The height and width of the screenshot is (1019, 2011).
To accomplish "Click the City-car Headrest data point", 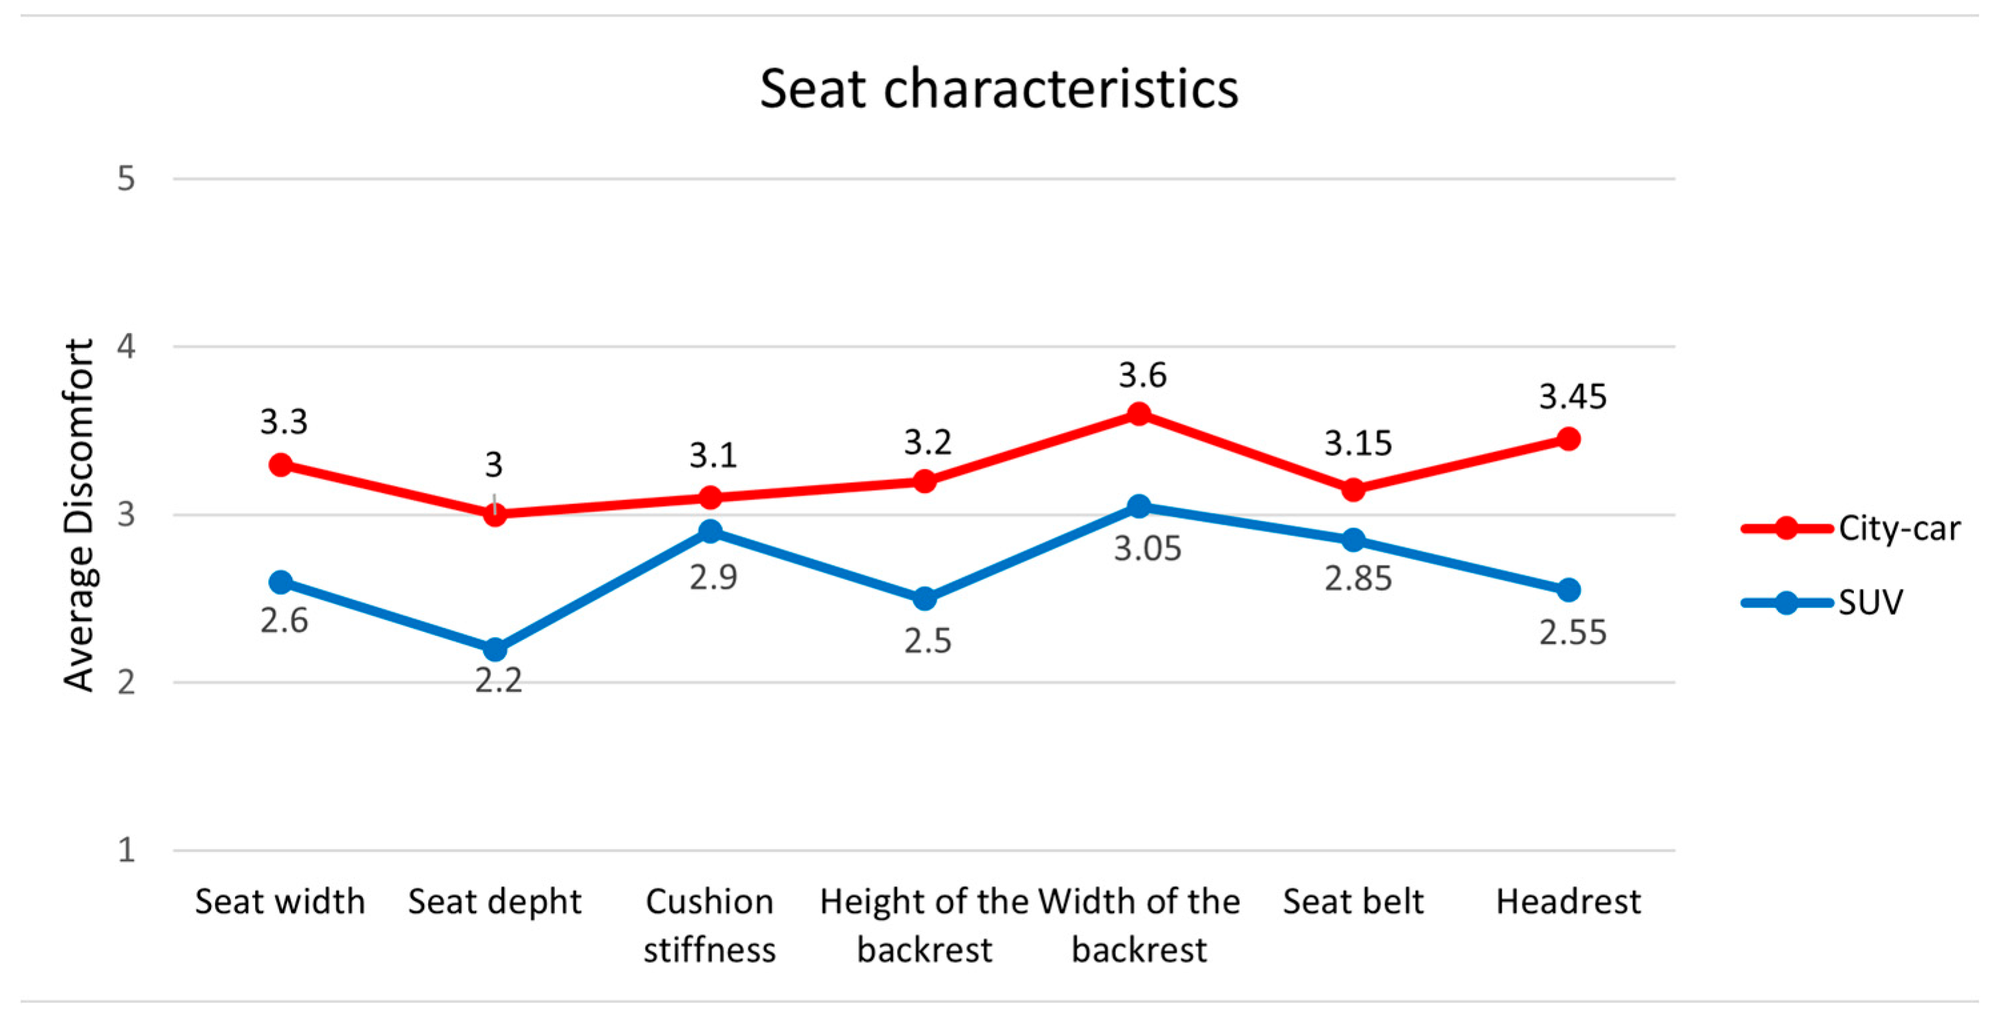I will click(1568, 439).
